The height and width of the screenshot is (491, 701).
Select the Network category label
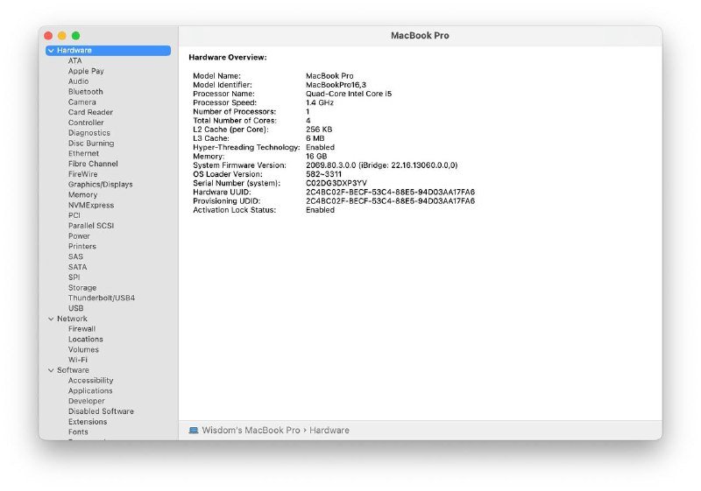[72, 319]
